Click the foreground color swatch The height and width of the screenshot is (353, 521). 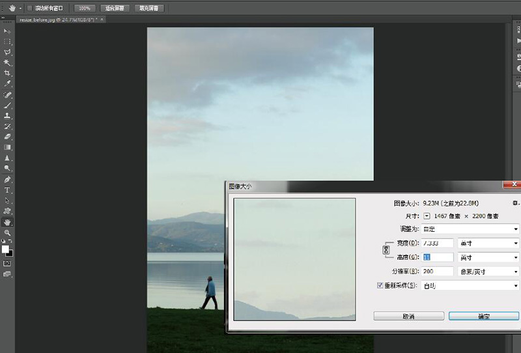[x=5, y=249]
